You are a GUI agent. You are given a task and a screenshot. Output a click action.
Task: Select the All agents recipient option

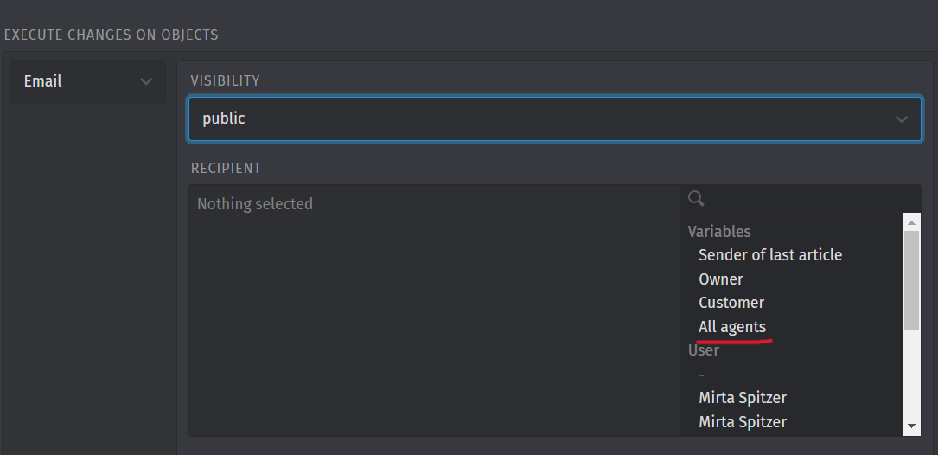point(732,327)
